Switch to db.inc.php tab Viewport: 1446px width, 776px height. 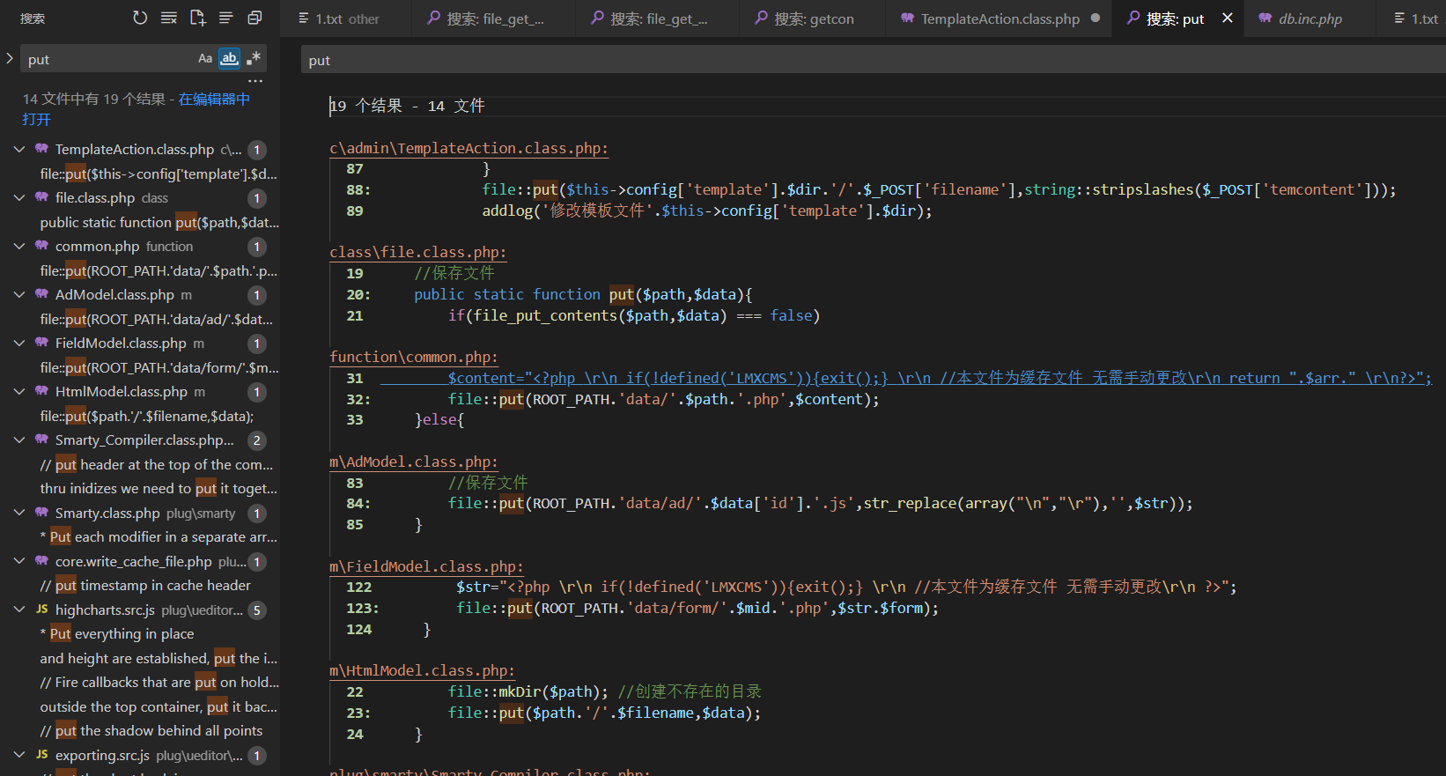click(x=1310, y=18)
